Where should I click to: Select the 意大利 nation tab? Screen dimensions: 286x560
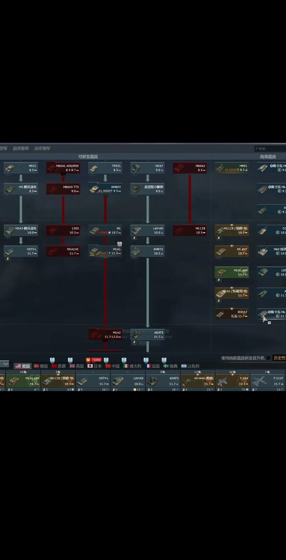[133, 366]
